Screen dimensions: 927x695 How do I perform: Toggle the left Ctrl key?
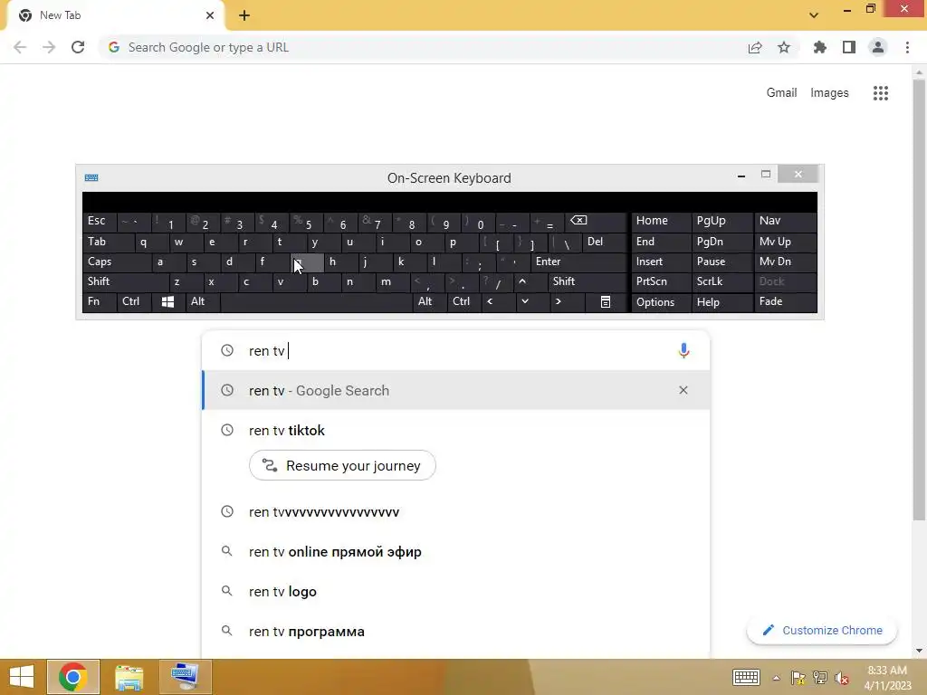pyautogui.click(x=134, y=302)
